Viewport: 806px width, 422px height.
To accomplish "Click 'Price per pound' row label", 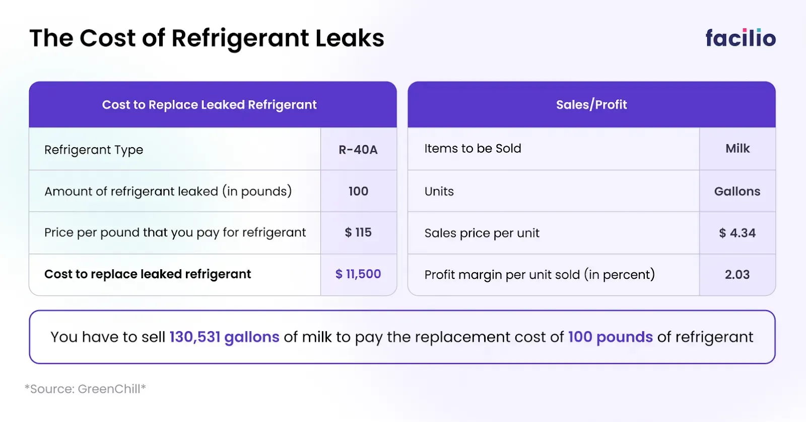I will [175, 232].
